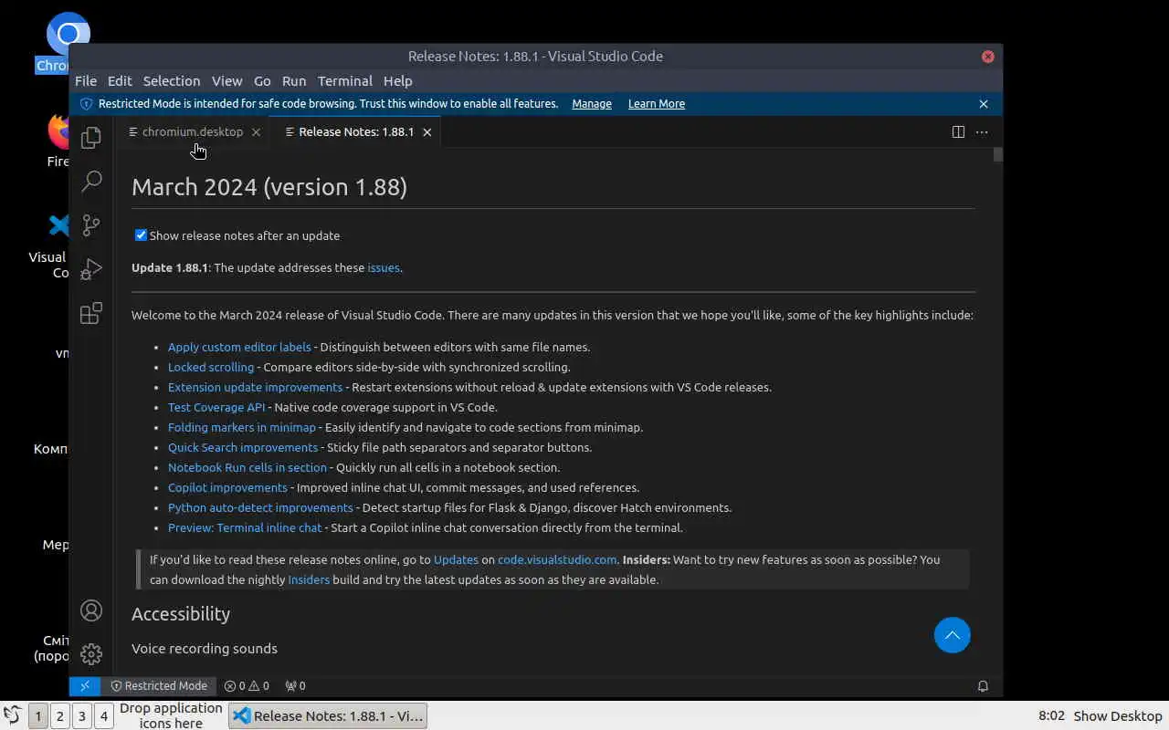This screenshot has height=730, width=1169.
Task: Switch to the chromium.desktop tab
Action: tap(193, 131)
